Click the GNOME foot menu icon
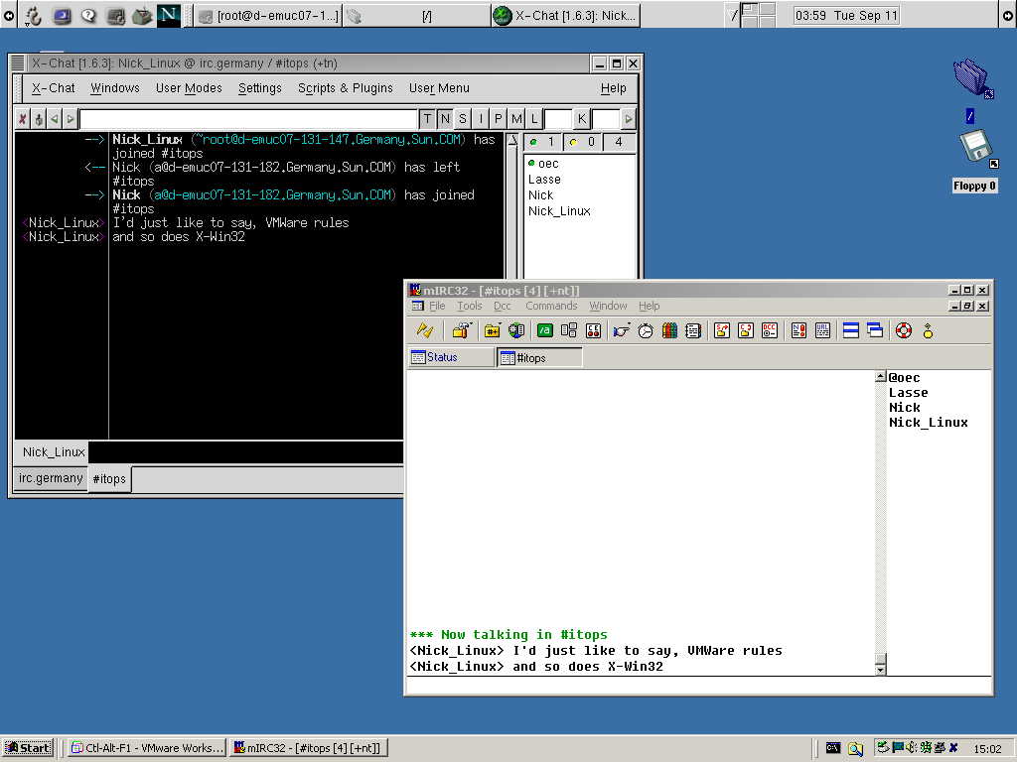 click(x=34, y=14)
